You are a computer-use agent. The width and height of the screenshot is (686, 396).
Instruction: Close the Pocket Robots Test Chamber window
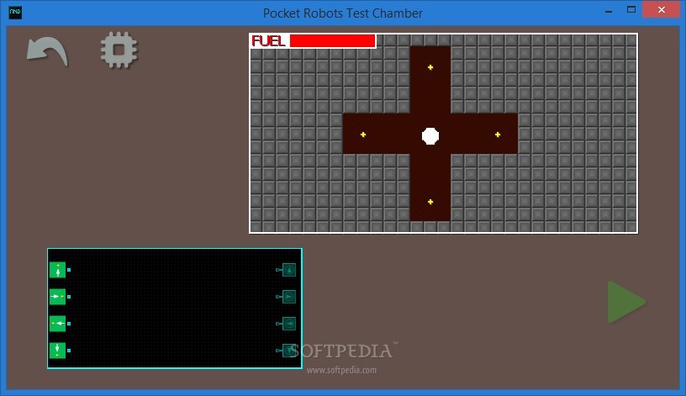(x=661, y=9)
